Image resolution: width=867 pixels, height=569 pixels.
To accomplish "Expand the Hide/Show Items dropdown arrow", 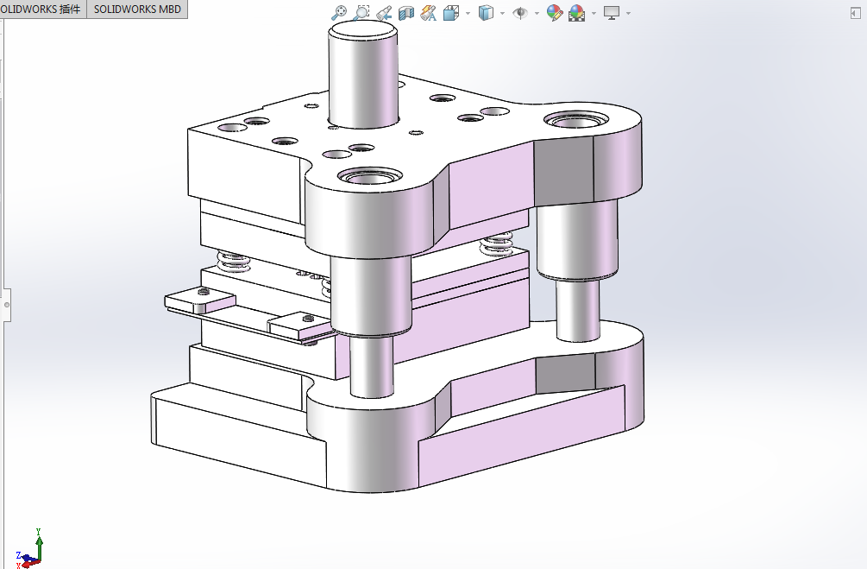I will point(537,13).
